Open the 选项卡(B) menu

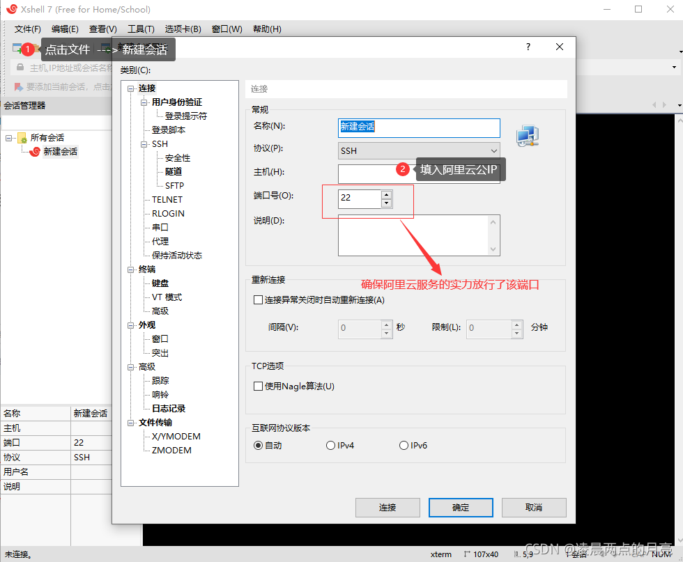183,29
